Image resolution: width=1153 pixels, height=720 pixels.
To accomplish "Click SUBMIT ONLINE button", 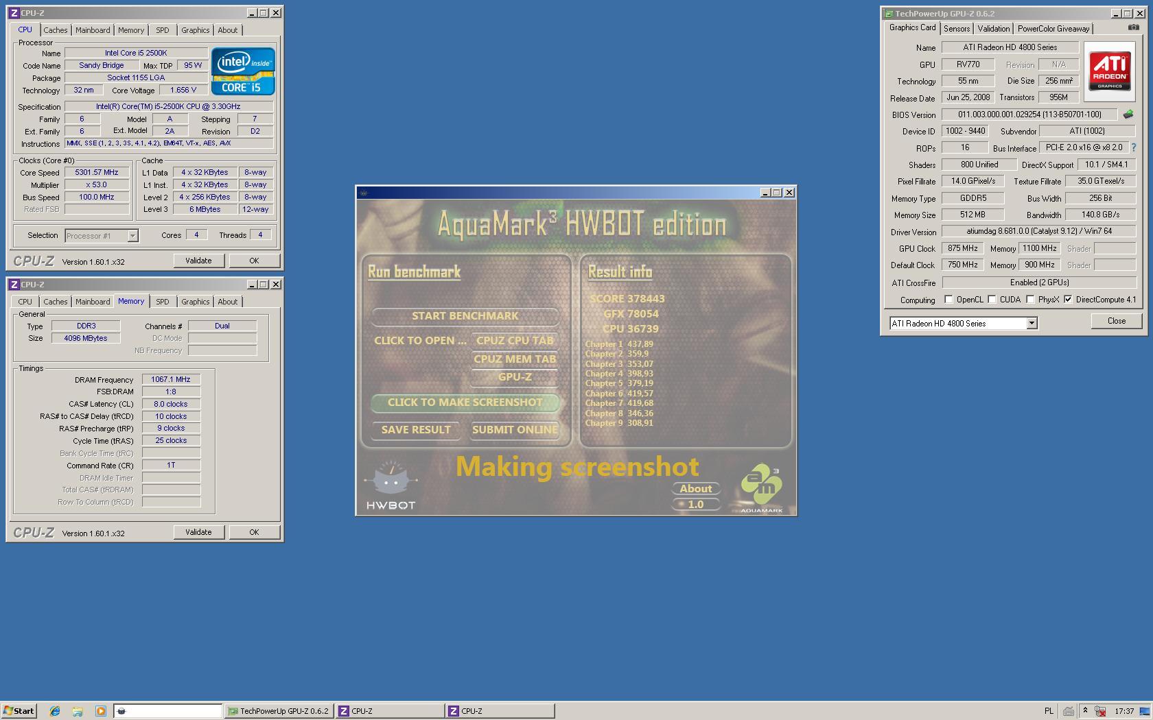I will [x=515, y=430].
